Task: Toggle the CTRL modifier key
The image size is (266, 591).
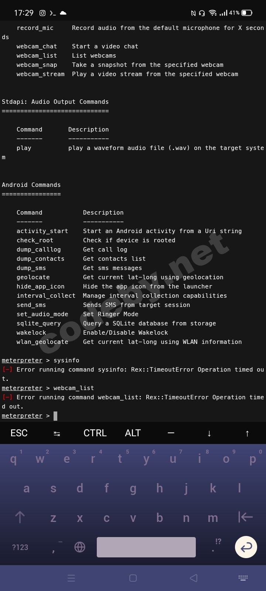Action: [x=95, y=433]
